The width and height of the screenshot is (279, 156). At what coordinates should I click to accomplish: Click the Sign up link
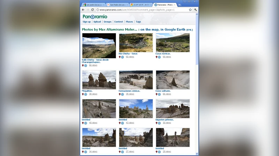tap(86, 22)
